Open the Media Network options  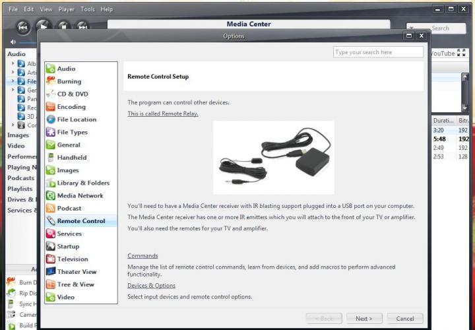point(79,195)
